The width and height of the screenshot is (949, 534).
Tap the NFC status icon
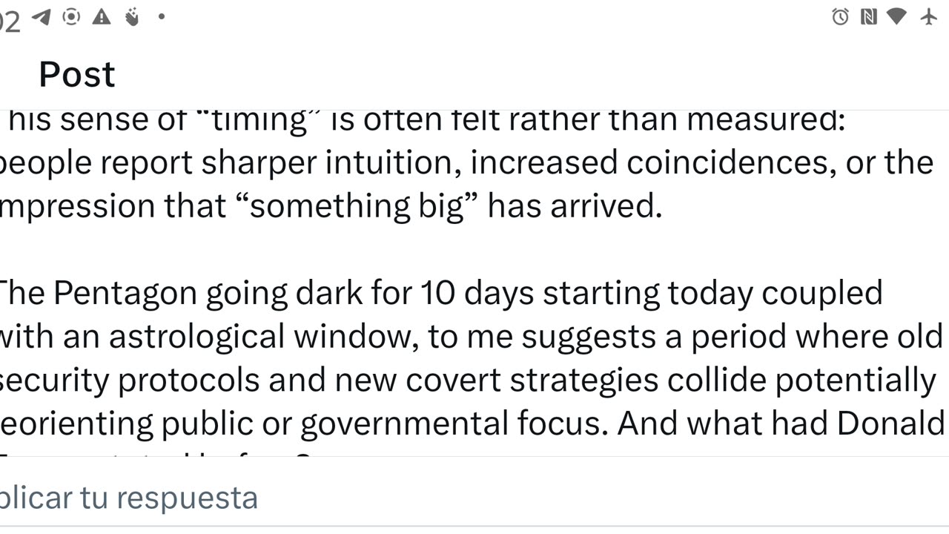pyautogui.click(x=869, y=16)
